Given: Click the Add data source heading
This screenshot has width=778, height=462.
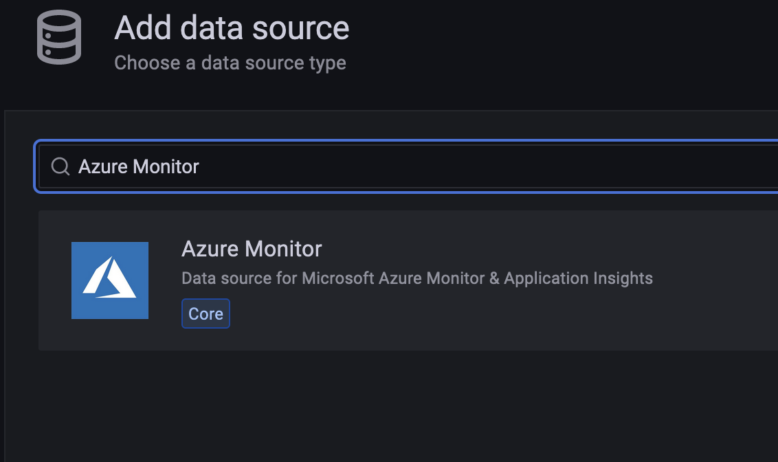Looking at the screenshot, I should [x=232, y=27].
